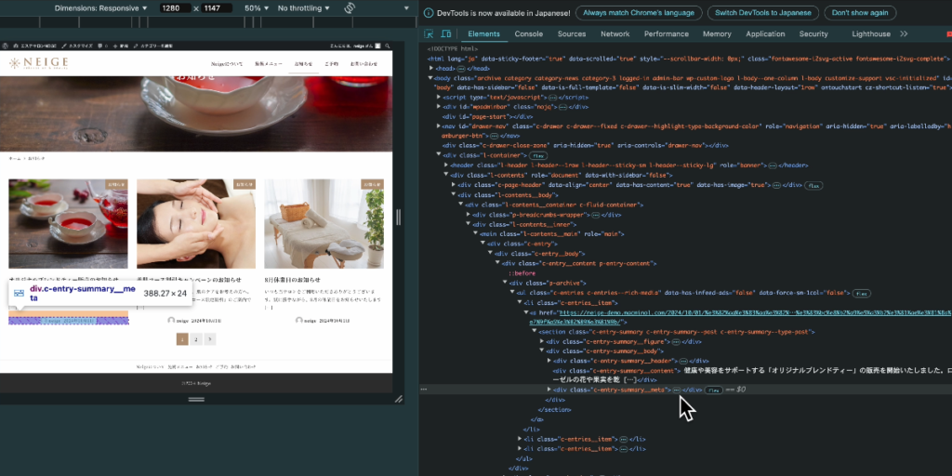Image resolution: width=952 pixels, height=476 pixels.
Task: Click the Don't show again button
Action: point(859,13)
